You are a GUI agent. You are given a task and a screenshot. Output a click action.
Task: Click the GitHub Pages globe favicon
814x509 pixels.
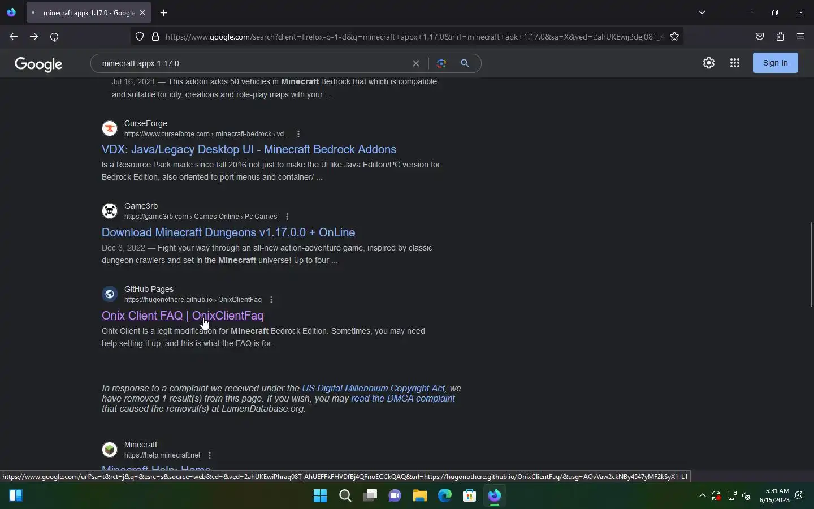(x=110, y=294)
